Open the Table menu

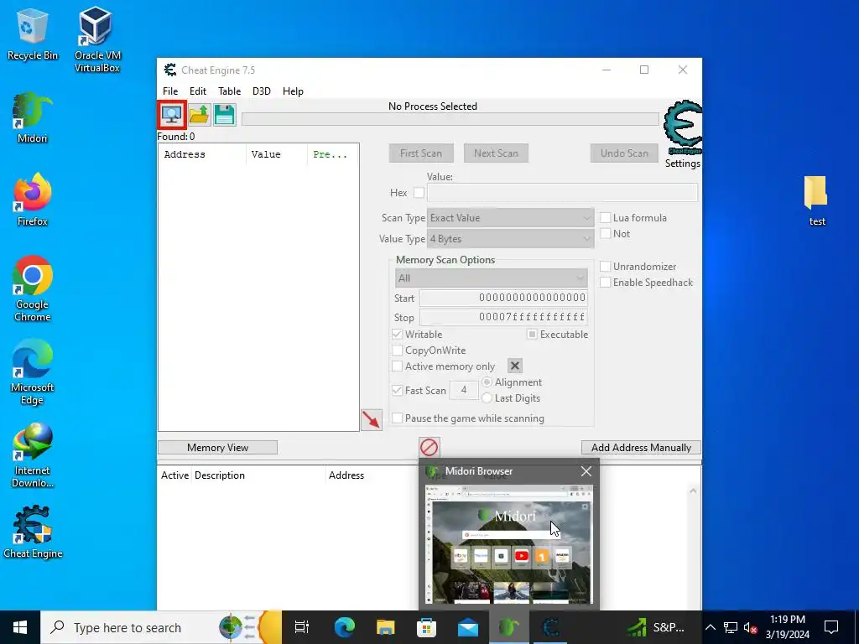pyautogui.click(x=229, y=91)
